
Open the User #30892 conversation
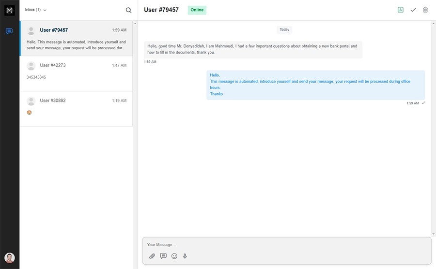pos(76,109)
